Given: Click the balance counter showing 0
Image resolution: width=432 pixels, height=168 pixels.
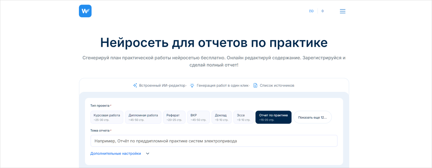Looking at the screenshot, I should 323,11.
